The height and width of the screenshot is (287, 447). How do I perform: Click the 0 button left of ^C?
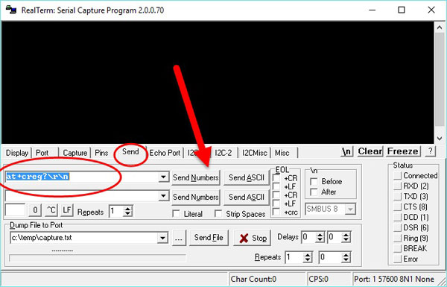(x=35, y=210)
